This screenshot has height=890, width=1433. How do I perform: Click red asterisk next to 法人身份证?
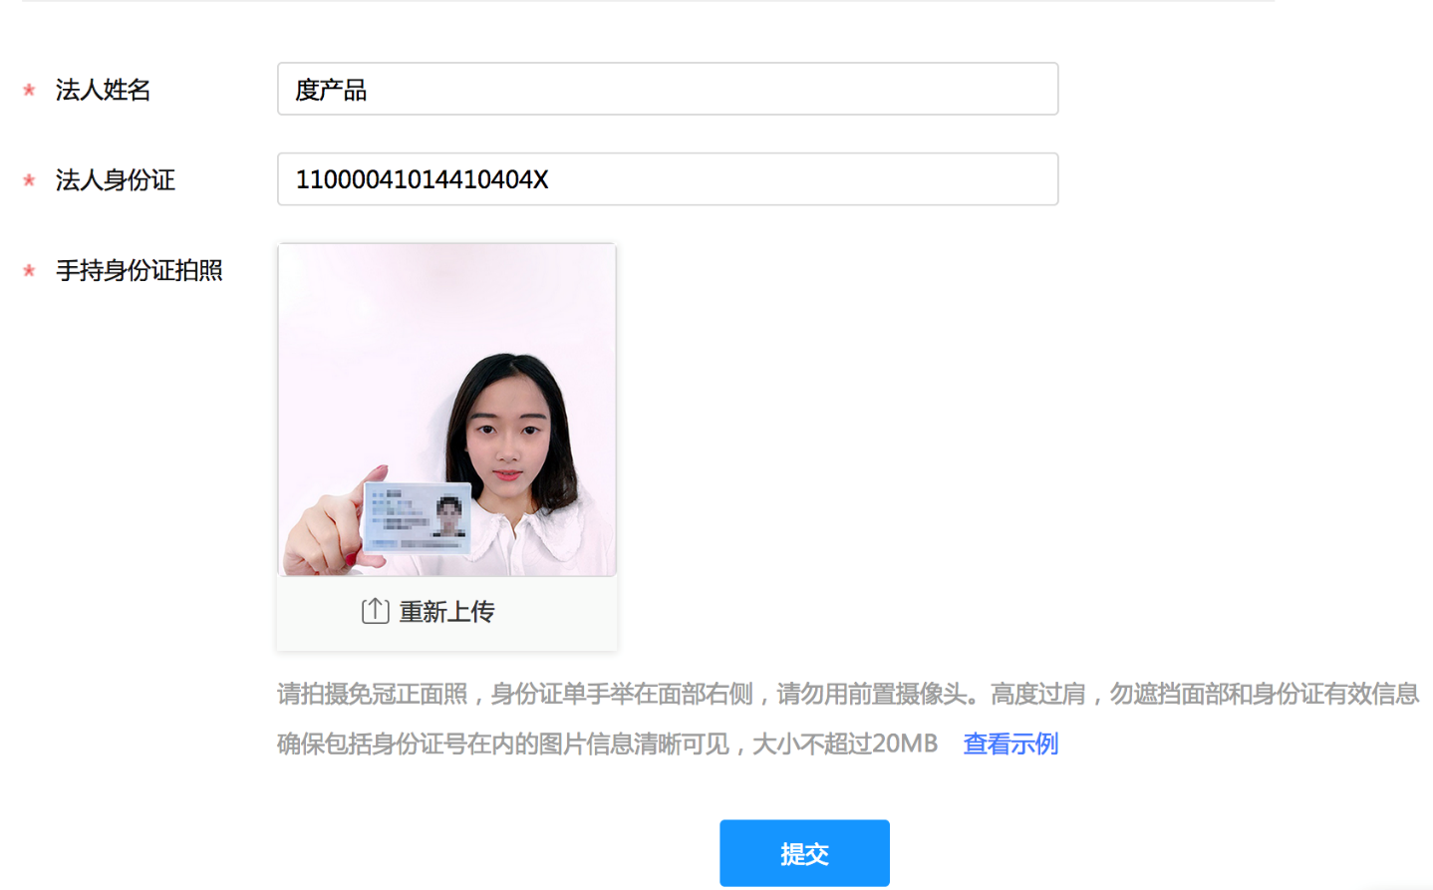(x=29, y=180)
